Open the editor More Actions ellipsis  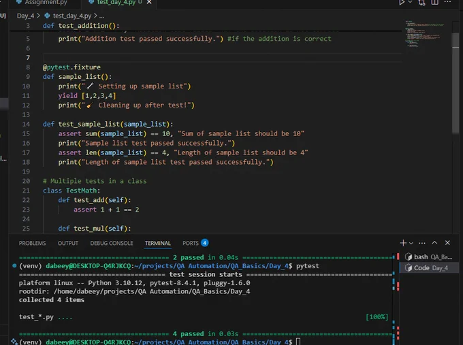click(447, 2)
